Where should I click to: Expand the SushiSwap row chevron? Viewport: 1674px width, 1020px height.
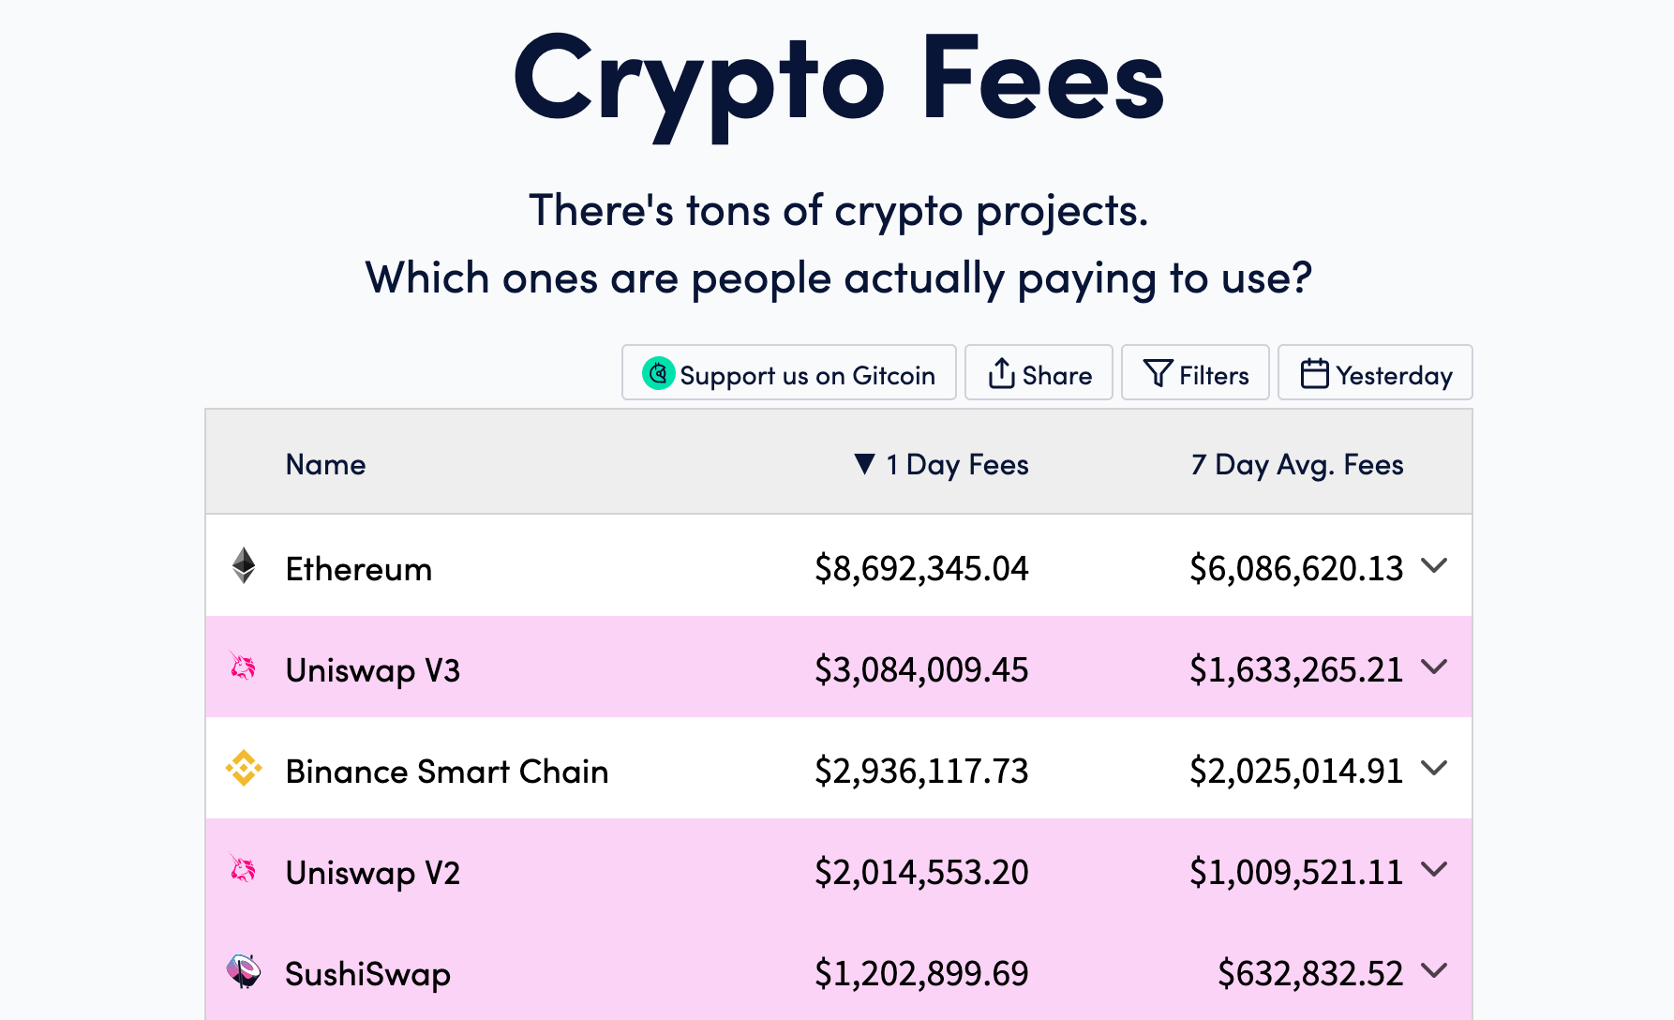point(1434,970)
